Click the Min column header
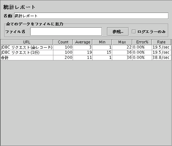 coord(102,42)
